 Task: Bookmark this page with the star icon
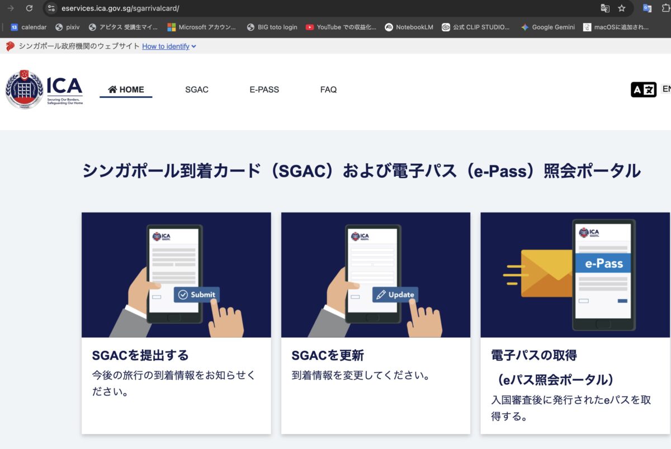tap(621, 8)
